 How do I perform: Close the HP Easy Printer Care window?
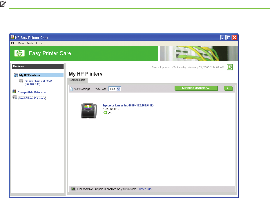235,38
